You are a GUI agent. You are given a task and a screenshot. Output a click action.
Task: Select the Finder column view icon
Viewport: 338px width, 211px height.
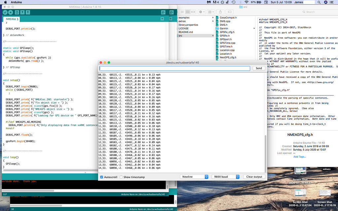tap(187, 12)
